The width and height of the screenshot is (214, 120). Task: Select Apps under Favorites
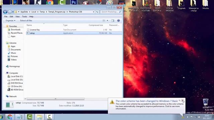pyautogui.click(x=13, y=36)
